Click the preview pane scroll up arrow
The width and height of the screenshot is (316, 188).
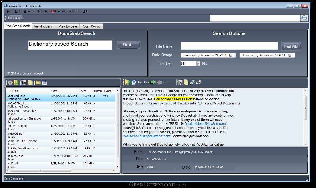(x=305, y=91)
